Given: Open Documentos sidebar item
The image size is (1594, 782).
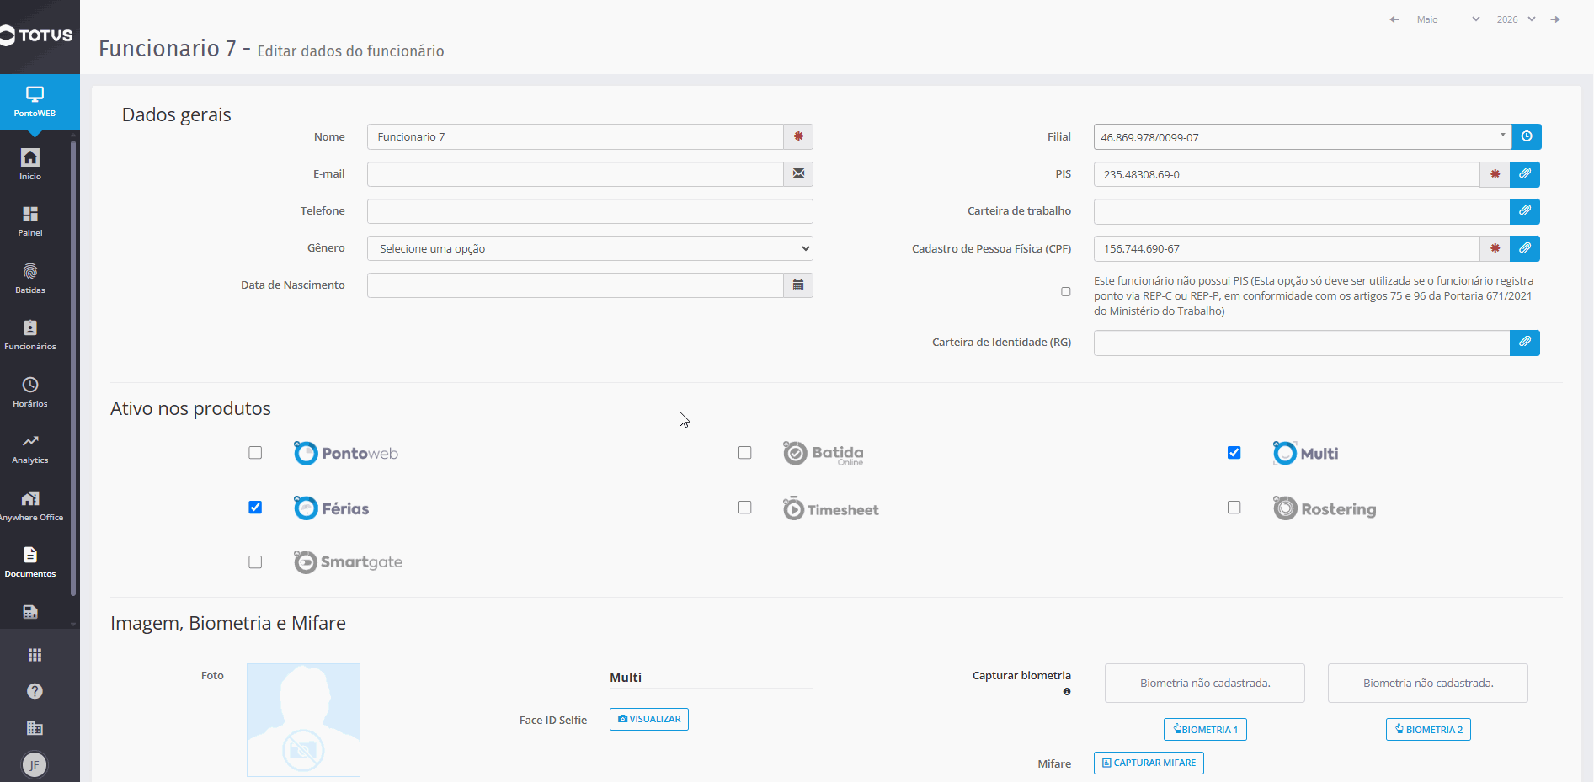Looking at the screenshot, I should pos(30,562).
